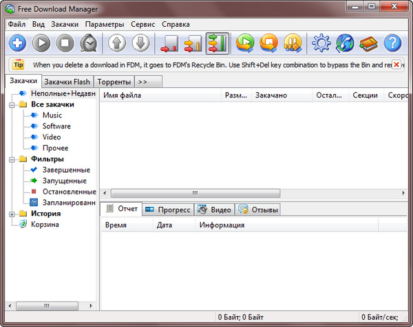
Task: Open settings with the gear icon
Action: [x=321, y=43]
